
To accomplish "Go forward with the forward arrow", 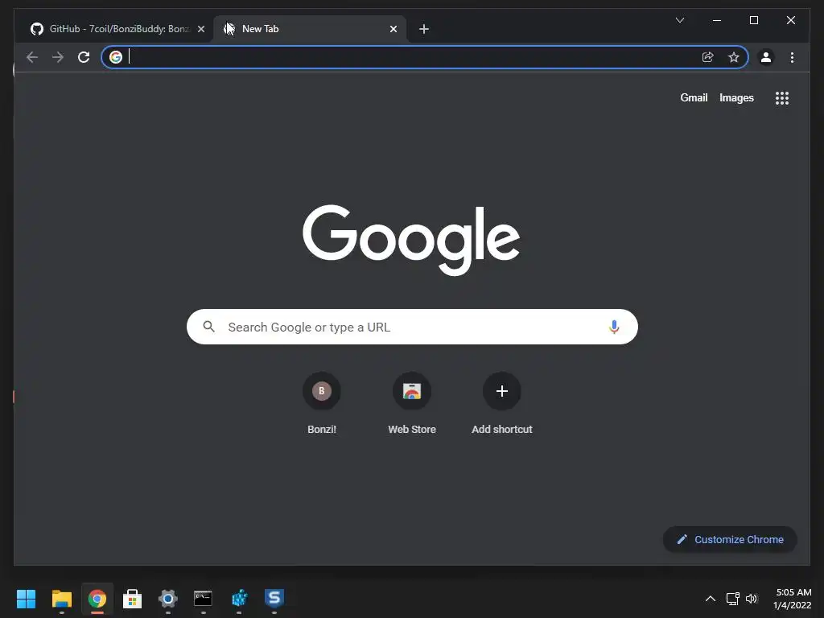I will pos(58,57).
